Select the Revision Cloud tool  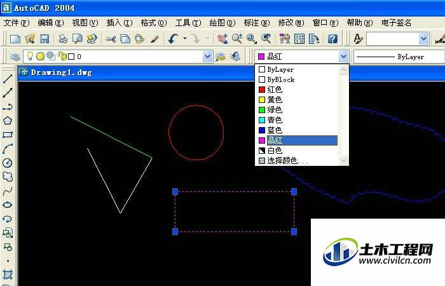tap(8, 177)
